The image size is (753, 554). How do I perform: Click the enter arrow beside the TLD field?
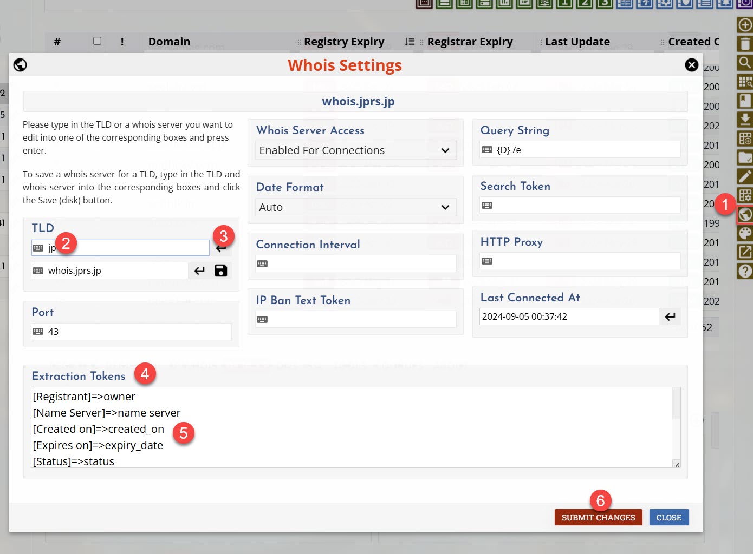[x=221, y=248]
